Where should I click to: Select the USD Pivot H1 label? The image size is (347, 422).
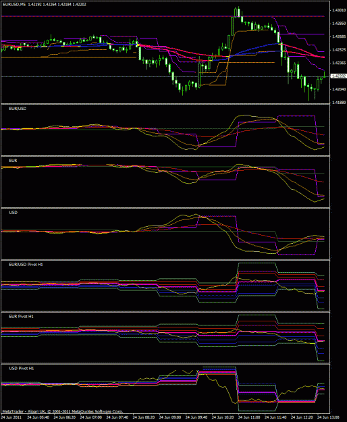pyautogui.click(x=22, y=369)
